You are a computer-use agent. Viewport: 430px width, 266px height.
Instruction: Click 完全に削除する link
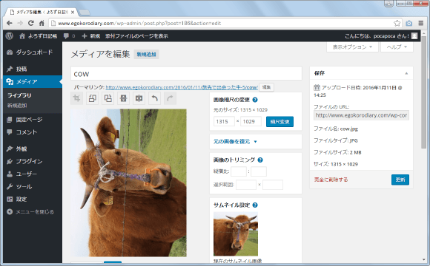(331, 180)
